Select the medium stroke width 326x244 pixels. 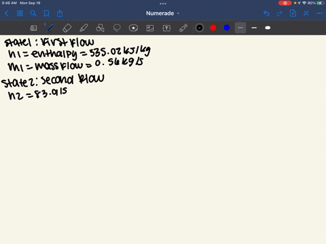coord(254,28)
